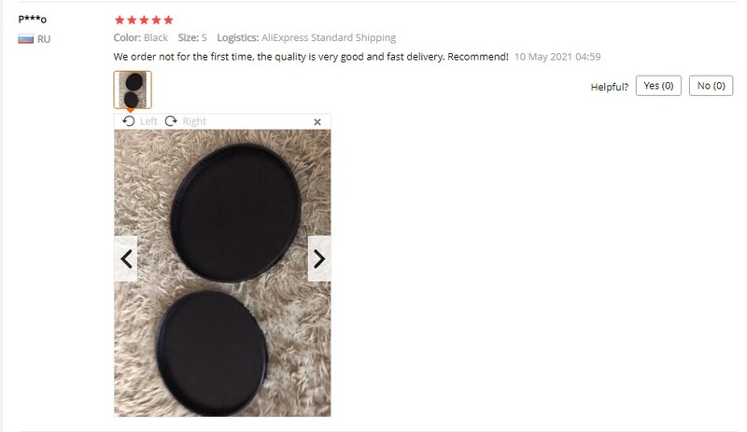Open reviewer p***o's name
The width and height of the screenshot is (747, 432).
click(x=33, y=19)
